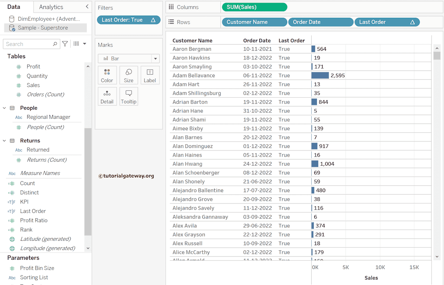444x285 pixels.
Task: Click the Aaron Bergman row label
Action: coord(192,49)
